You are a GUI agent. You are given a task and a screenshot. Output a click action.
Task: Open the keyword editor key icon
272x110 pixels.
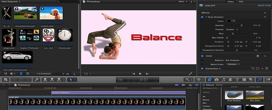click(37, 80)
